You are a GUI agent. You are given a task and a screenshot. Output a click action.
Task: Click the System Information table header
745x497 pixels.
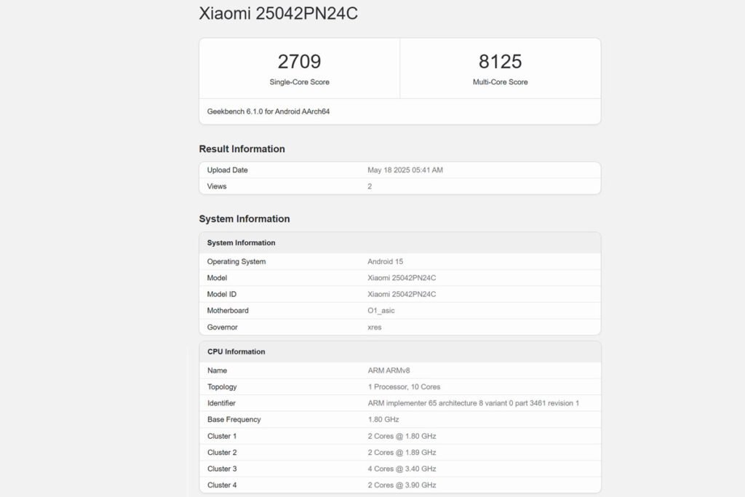241,243
